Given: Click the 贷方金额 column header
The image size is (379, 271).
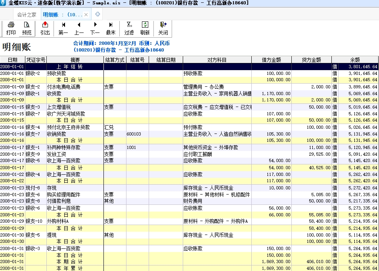Looking at the screenshot, I should point(312,60).
